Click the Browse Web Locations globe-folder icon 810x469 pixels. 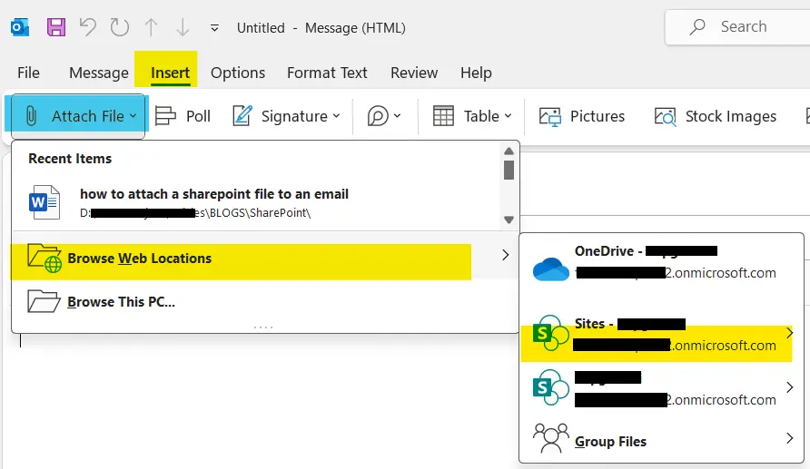[44, 258]
